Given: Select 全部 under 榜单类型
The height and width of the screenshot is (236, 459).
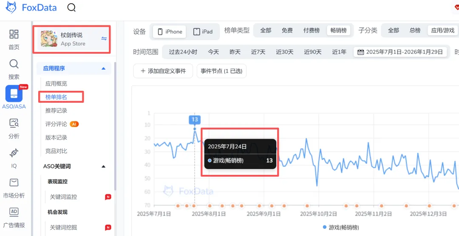Looking at the screenshot, I should pyautogui.click(x=266, y=31).
